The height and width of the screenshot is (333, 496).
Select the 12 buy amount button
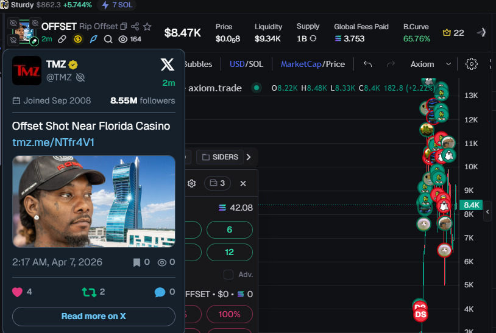pos(230,252)
